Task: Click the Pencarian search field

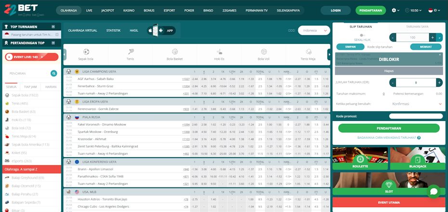Action: point(27,73)
